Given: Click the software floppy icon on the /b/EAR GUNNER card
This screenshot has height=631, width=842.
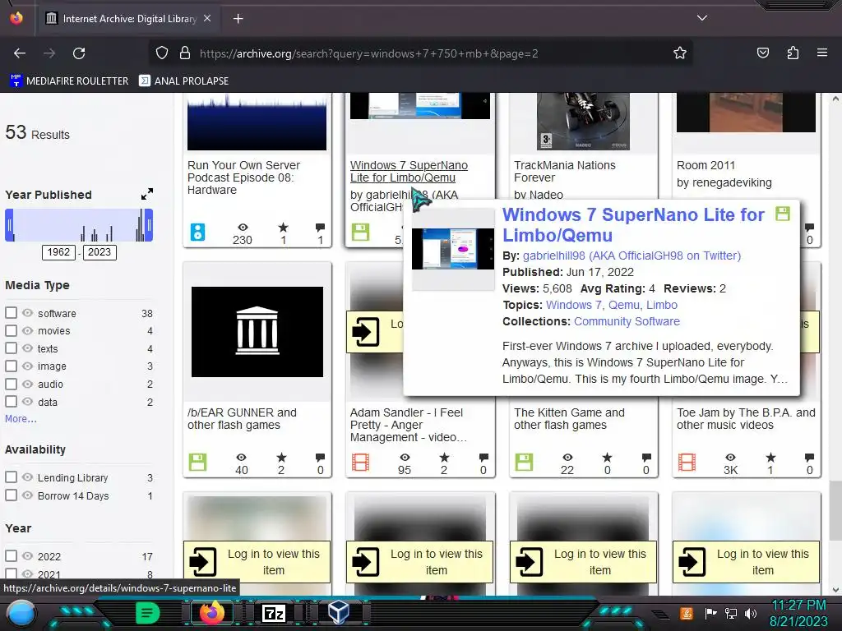Looking at the screenshot, I should tap(197, 462).
